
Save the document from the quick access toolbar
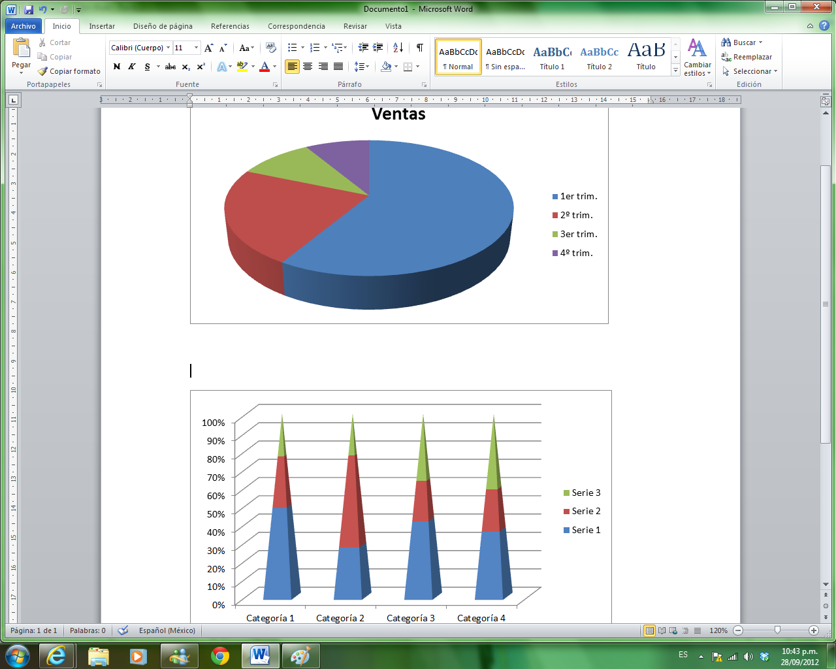29,9
